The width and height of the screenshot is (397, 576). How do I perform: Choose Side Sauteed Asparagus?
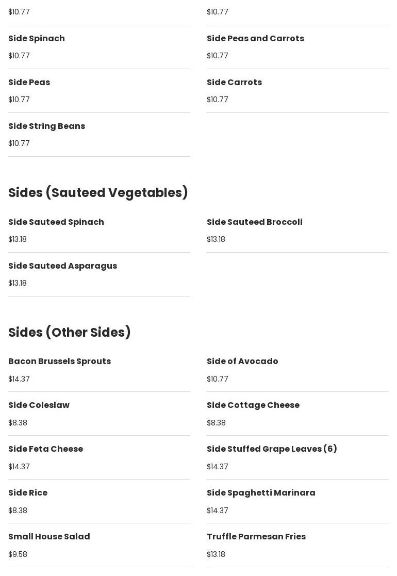62,266
